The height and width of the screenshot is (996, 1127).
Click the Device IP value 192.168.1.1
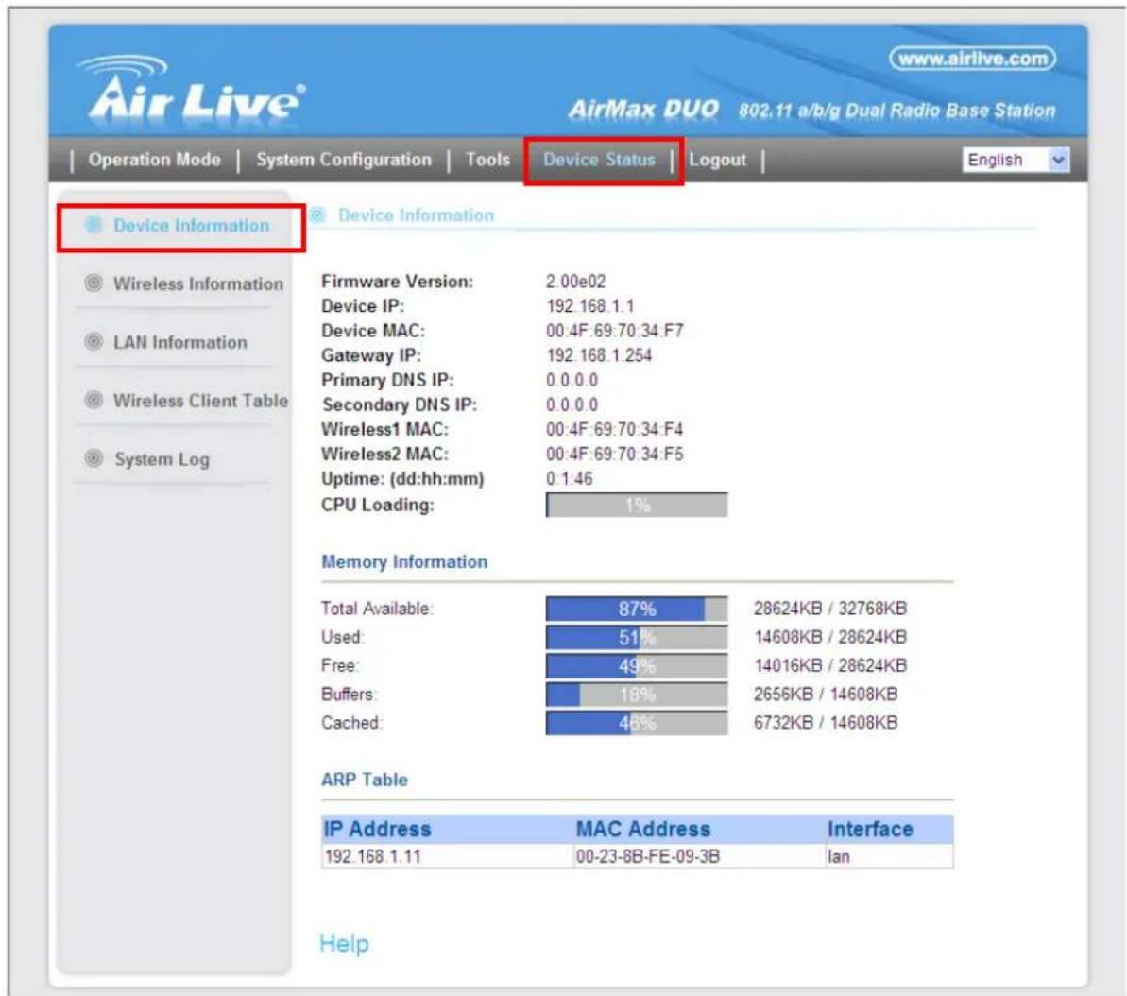(x=590, y=306)
